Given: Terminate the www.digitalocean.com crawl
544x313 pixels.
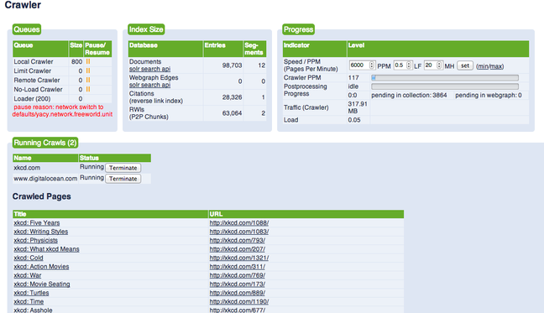Looking at the screenshot, I should (x=123, y=179).
